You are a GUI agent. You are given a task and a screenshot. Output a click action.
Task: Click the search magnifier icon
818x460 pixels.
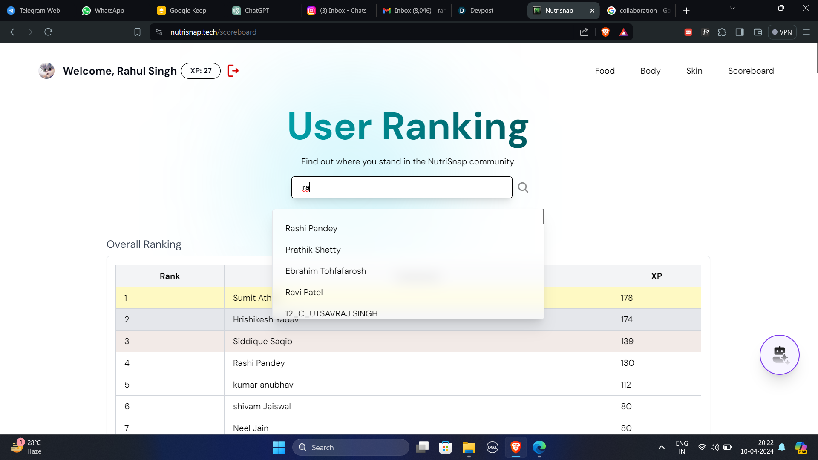coord(523,187)
